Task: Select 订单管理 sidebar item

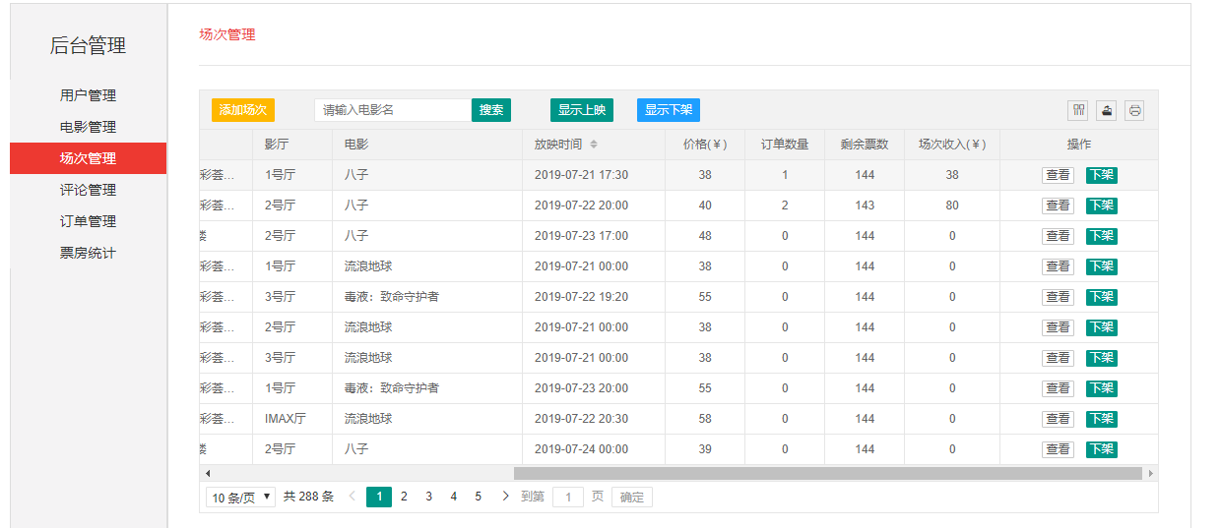Action: (88, 221)
